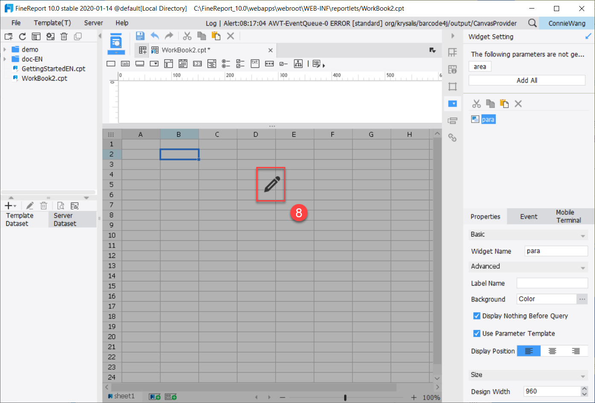The width and height of the screenshot is (595, 403).
Task: Insert a drop-down box widget
Action: tap(154, 63)
